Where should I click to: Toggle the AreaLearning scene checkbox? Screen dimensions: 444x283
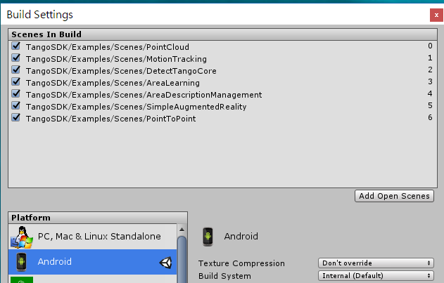tap(16, 81)
